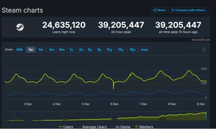Click the Share button

(159, 10)
